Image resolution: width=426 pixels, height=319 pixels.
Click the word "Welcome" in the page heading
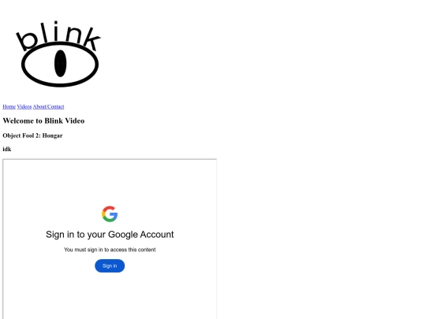[x=18, y=121]
